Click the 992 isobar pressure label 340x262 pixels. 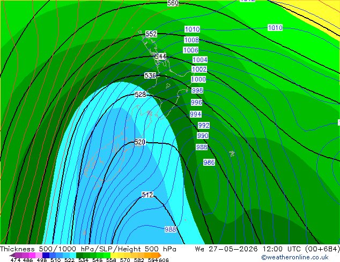pos(204,125)
